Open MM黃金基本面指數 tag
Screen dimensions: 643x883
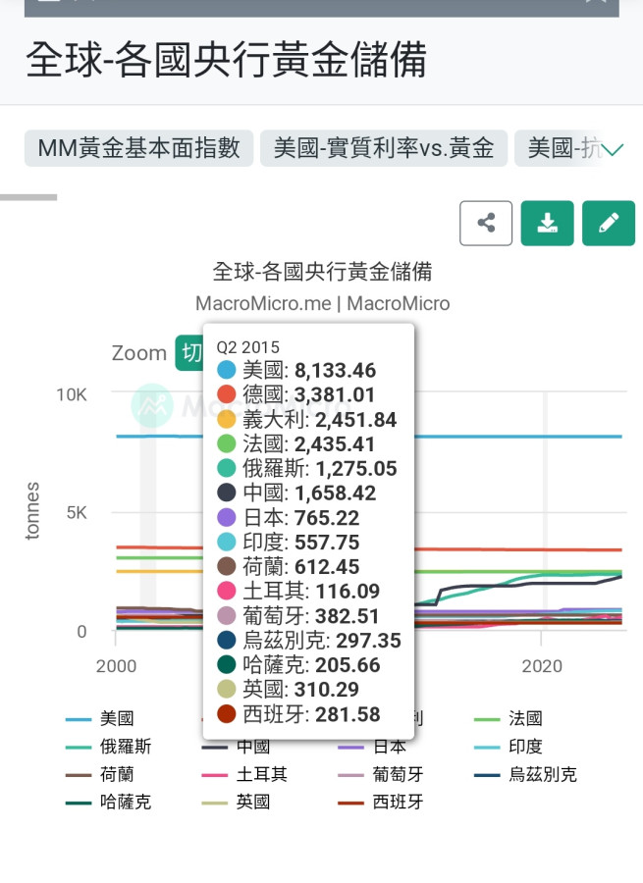click(138, 148)
